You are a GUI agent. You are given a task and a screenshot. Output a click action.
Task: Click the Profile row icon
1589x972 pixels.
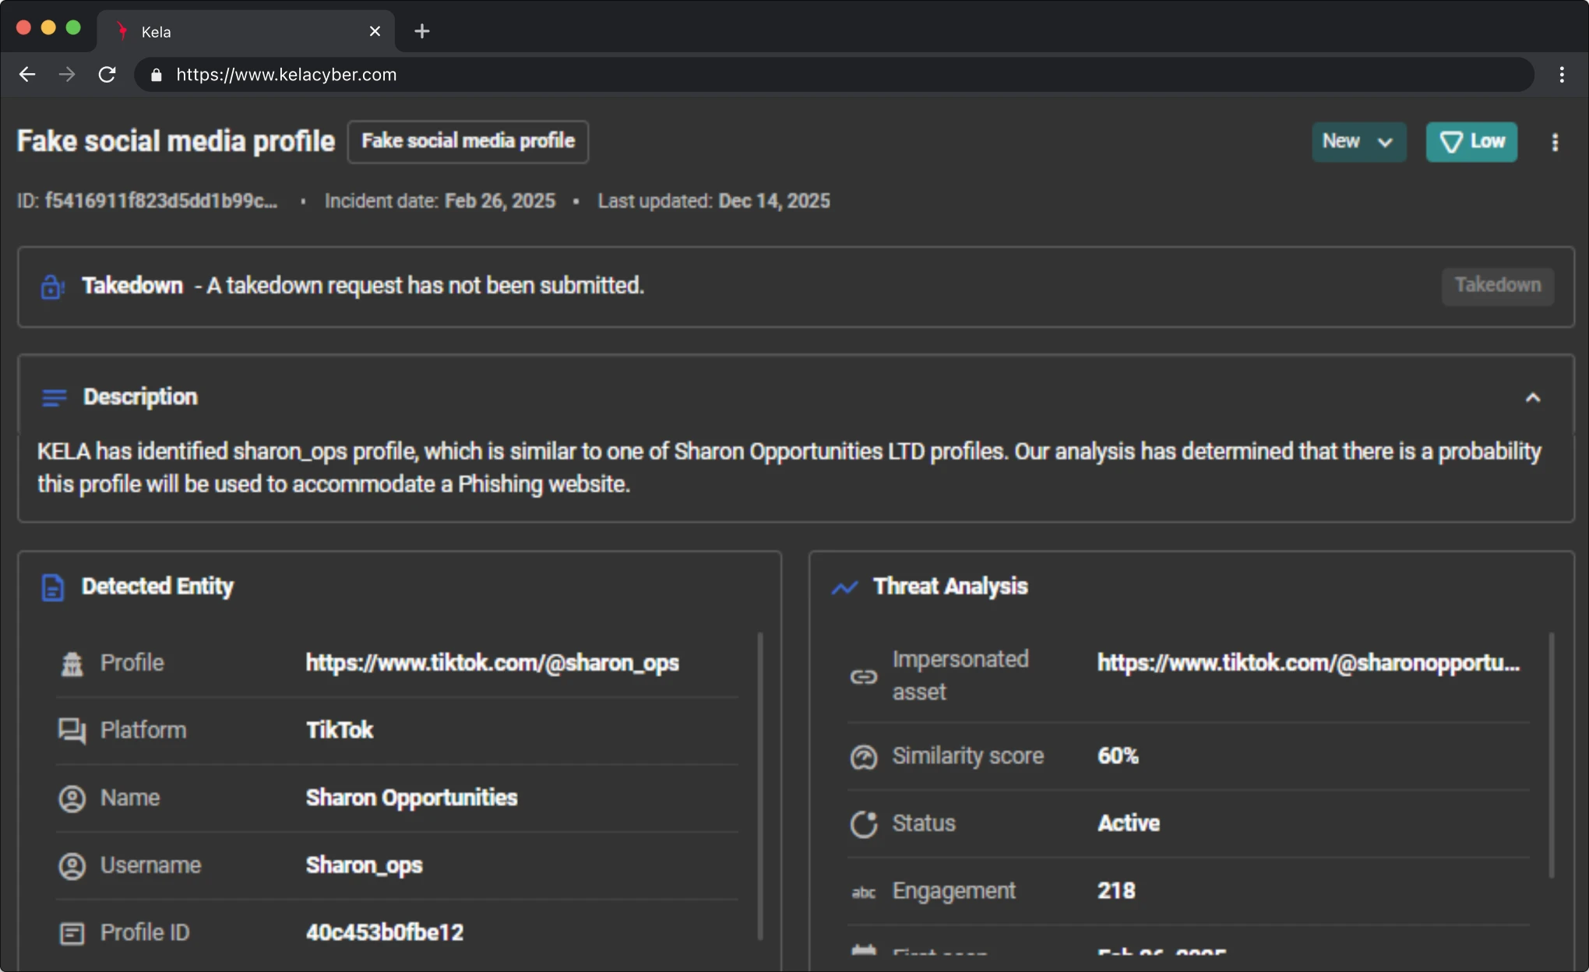(x=72, y=664)
